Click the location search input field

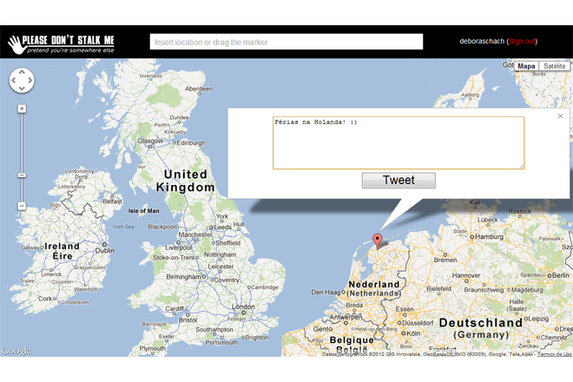click(286, 42)
